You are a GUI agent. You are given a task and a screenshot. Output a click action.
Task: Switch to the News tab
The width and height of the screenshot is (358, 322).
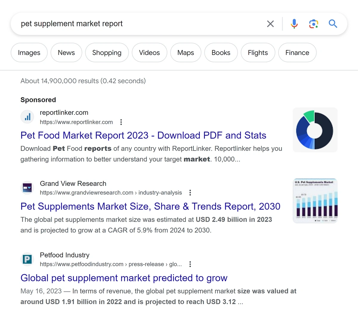click(x=66, y=53)
